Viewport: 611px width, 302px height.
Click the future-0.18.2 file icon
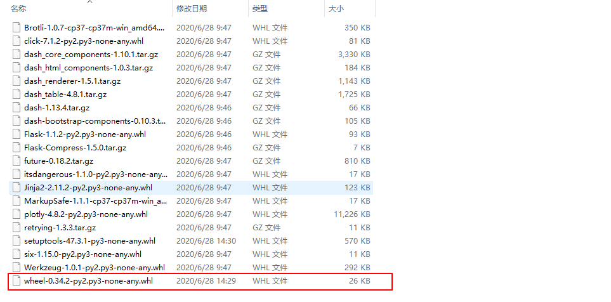(x=16, y=161)
